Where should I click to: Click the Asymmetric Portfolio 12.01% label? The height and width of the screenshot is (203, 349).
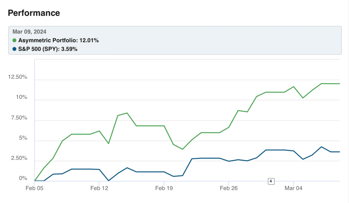coord(58,41)
